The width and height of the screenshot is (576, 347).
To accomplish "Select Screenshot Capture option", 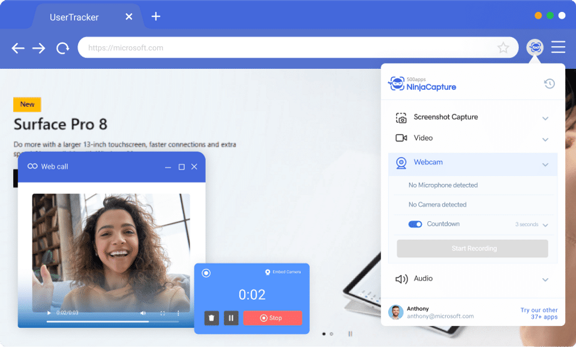I will point(446,117).
